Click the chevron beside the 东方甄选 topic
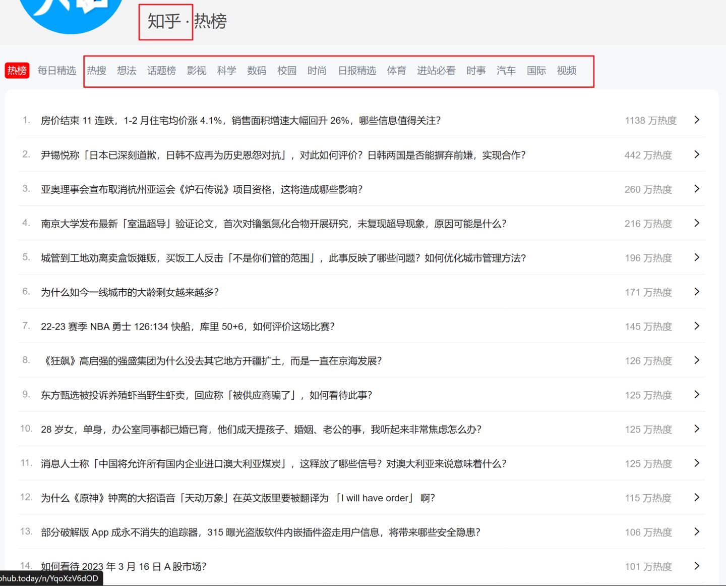The height and width of the screenshot is (586, 726). tap(697, 395)
